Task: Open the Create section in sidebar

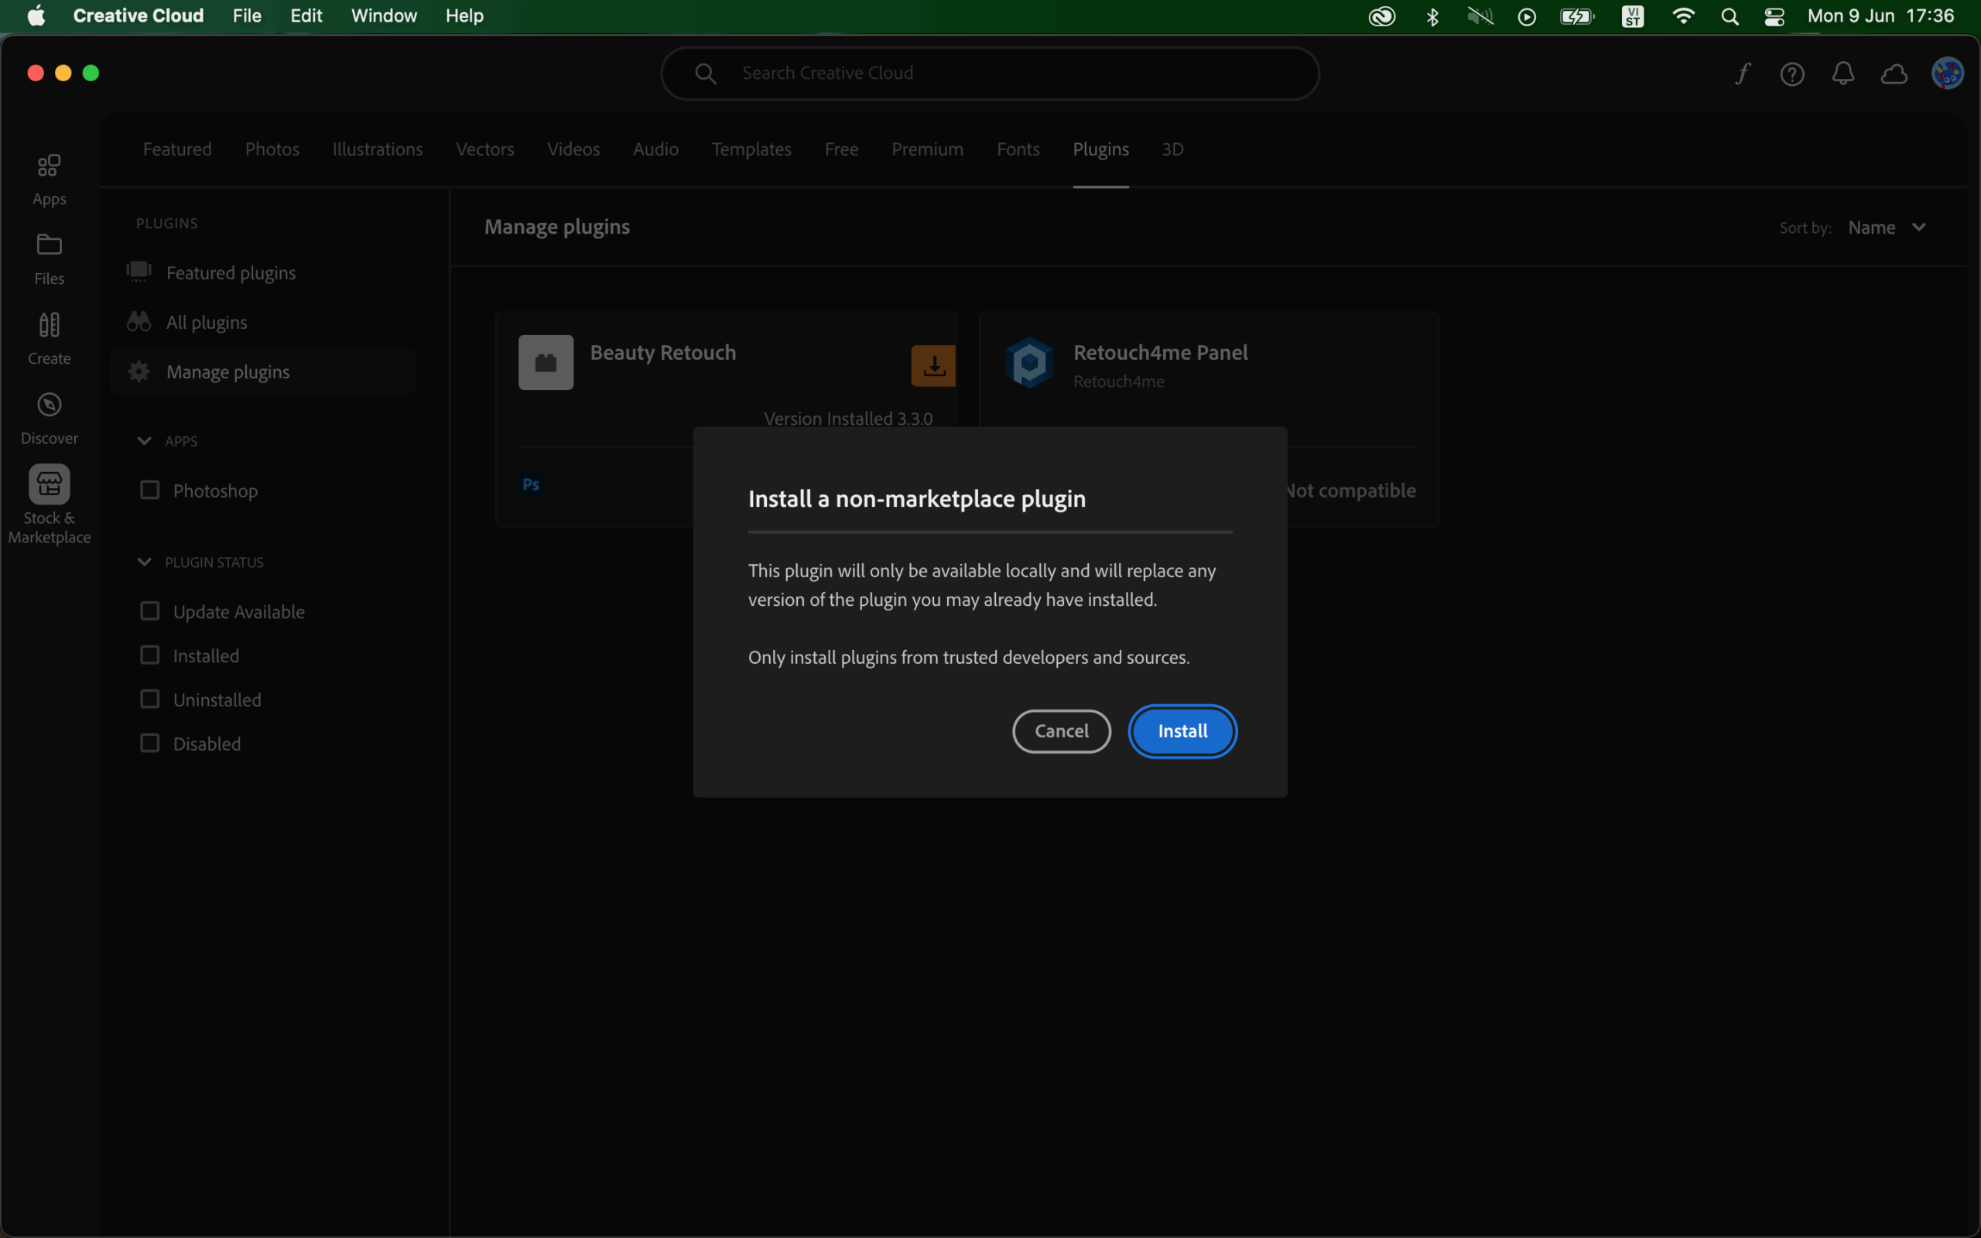Action: tap(49, 339)
